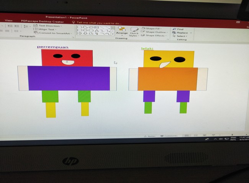Click the Replace button

coord(182,33)
